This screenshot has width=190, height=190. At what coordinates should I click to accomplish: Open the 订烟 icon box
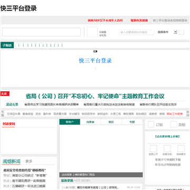click(151, 125)
